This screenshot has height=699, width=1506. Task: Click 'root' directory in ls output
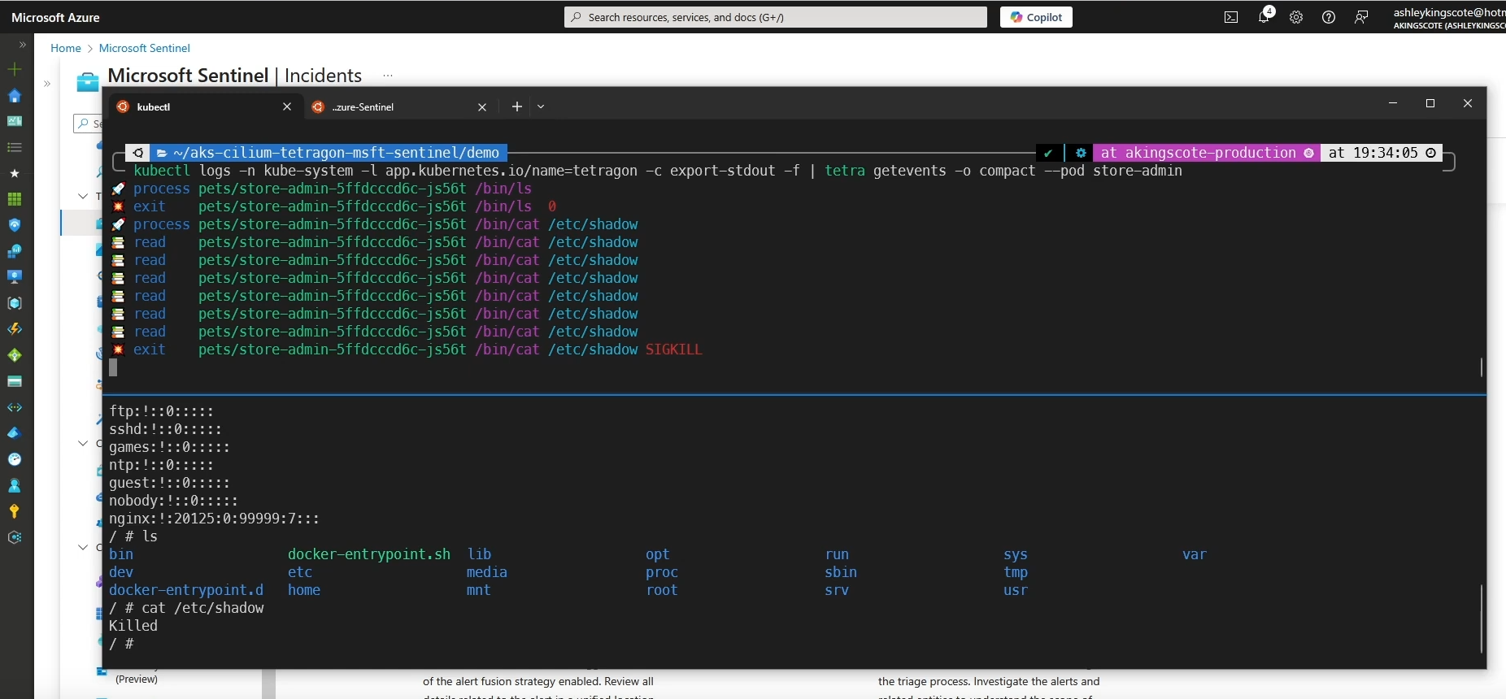(662, 590)
